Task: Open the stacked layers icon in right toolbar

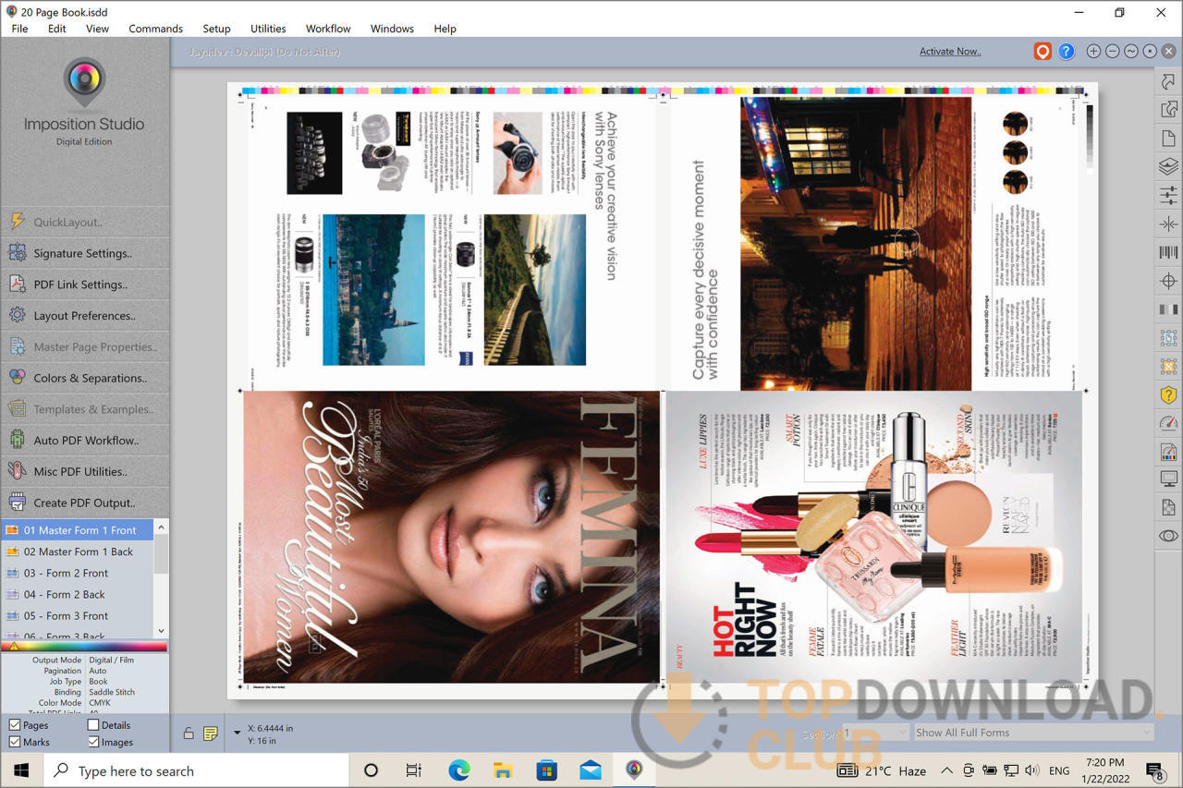Action: pyautogui.click(x=1168, y=167)
